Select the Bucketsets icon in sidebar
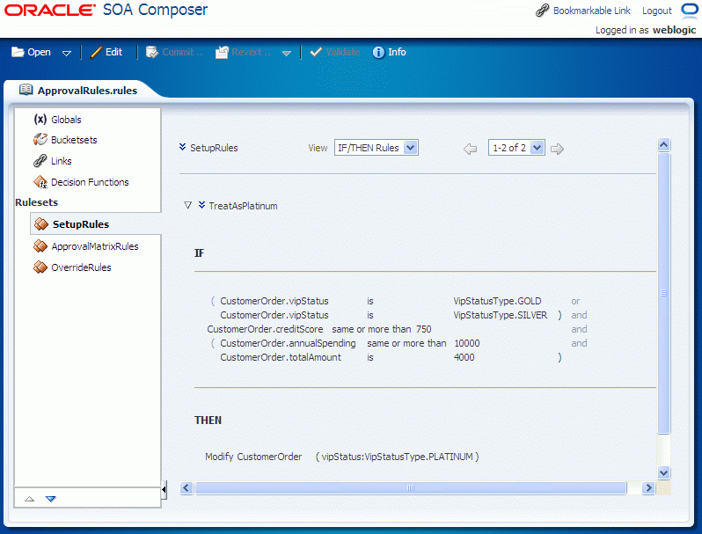 tap(40, 139)
